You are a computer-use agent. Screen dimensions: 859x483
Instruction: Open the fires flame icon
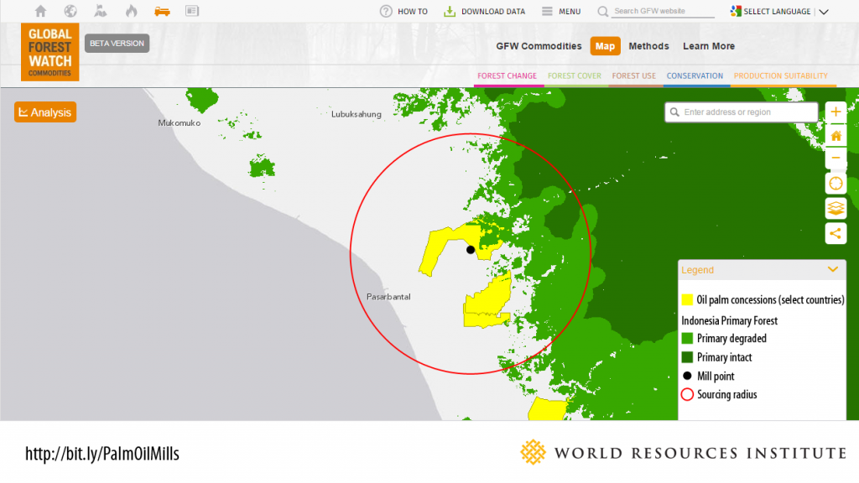tap(132, 11)
